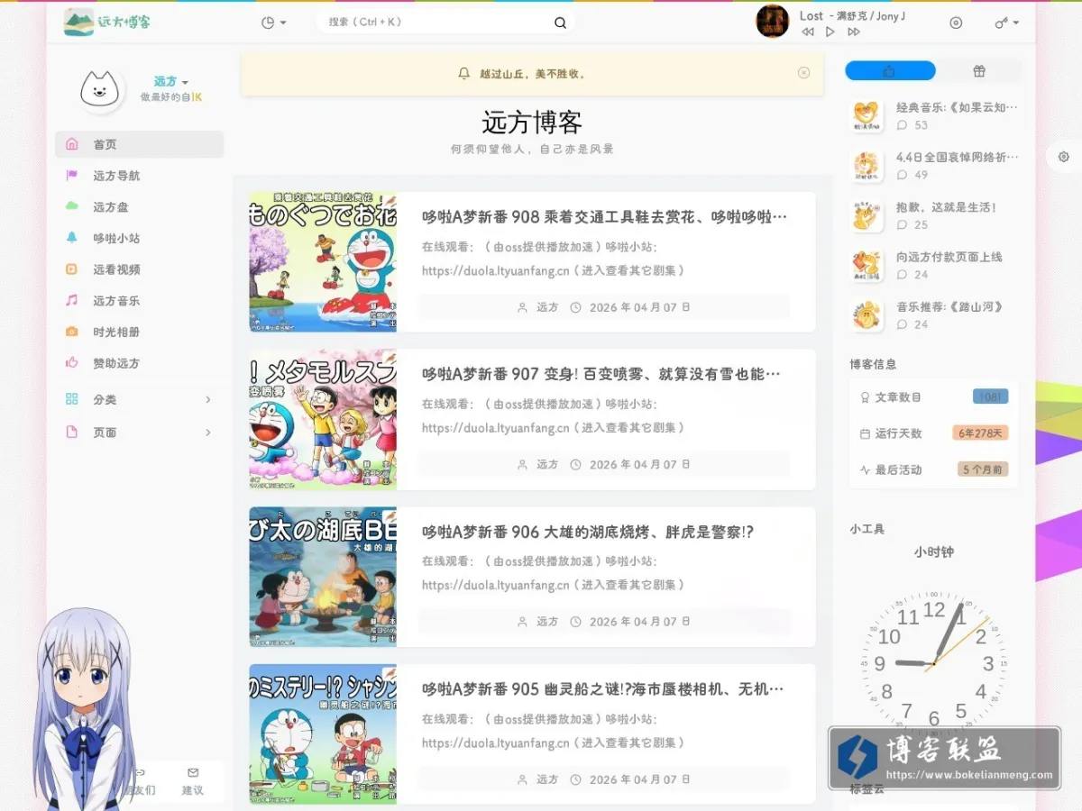Open the post 哆啦A梦新番 906

coord(588,532)
